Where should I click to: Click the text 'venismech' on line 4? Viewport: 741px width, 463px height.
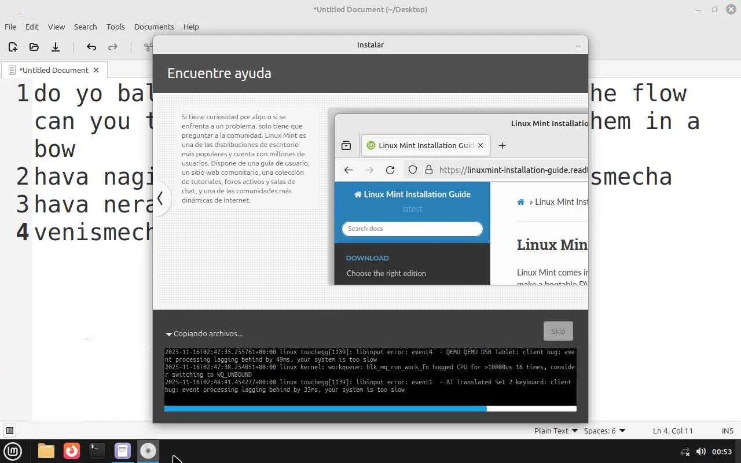click(x=93, y=233)
